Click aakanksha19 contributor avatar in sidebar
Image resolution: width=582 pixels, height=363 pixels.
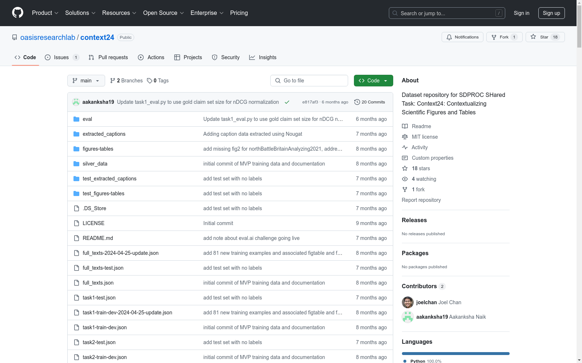408,317
